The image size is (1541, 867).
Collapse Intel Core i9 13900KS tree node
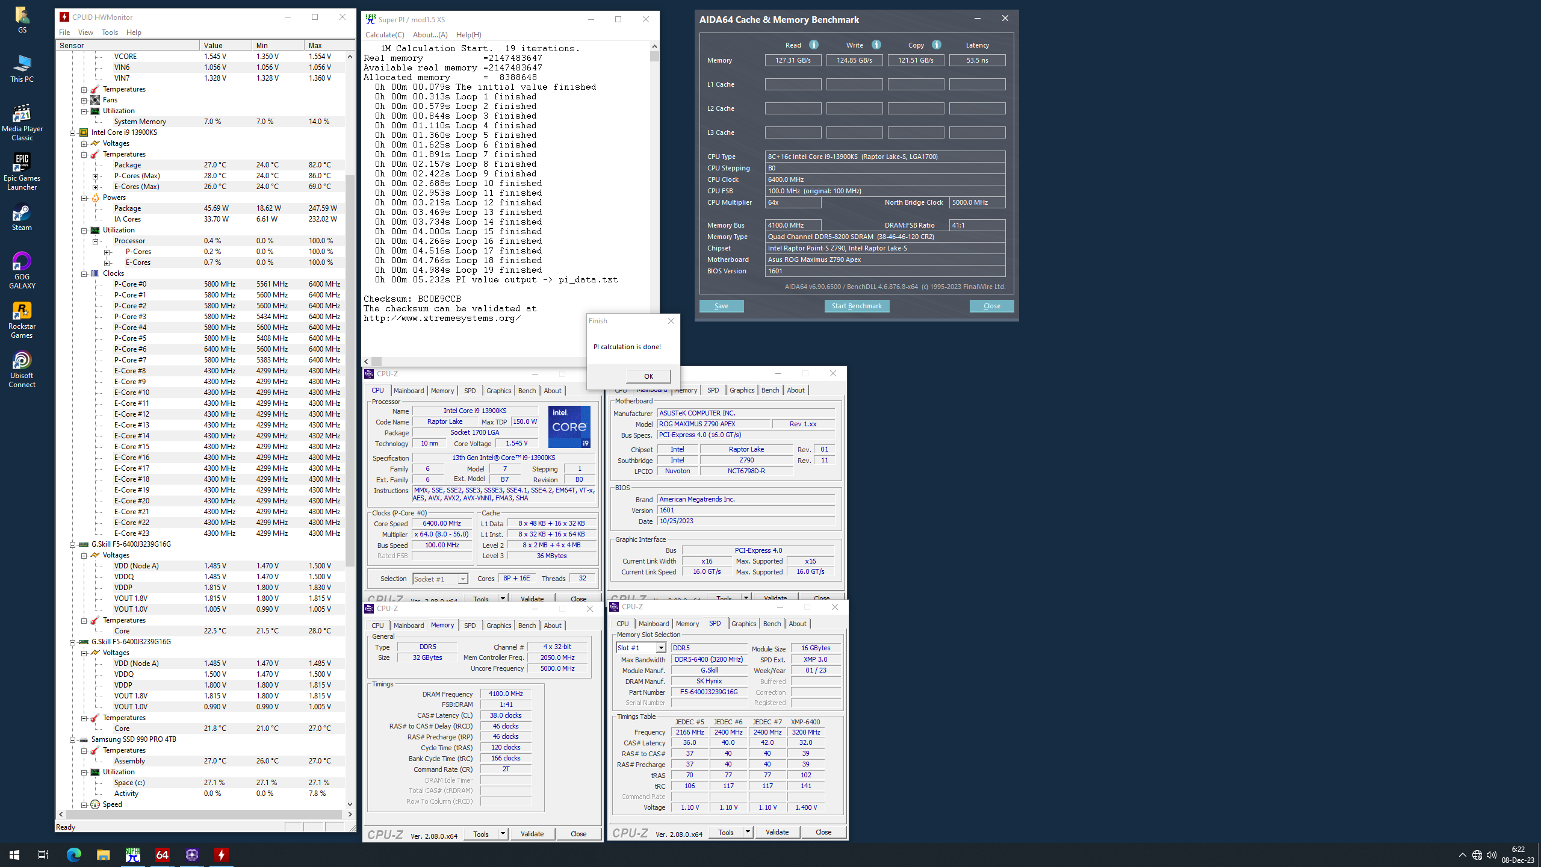click(72, 132)
